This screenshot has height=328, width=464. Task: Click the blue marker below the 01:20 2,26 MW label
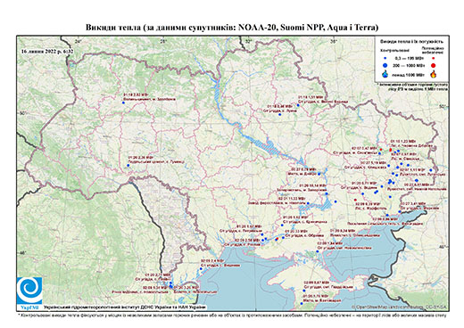pyautogui.click(x=128, y=165)
